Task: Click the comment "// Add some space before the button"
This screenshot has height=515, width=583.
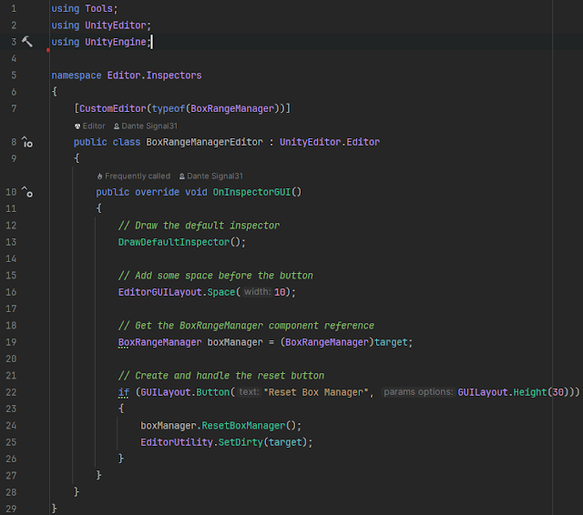Action: click(216, 276)
